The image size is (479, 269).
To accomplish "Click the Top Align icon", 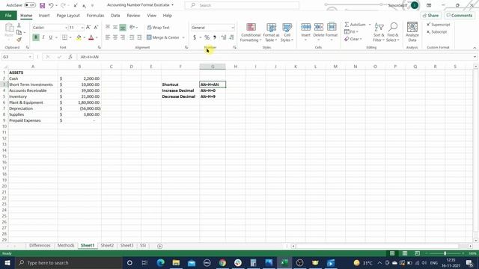I will 108,28.
